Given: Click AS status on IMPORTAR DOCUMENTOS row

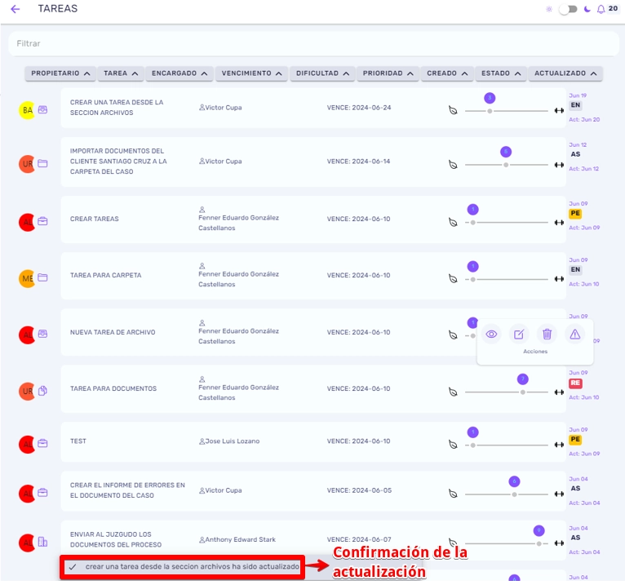Looking at the screenshot, I should point(575,154).
